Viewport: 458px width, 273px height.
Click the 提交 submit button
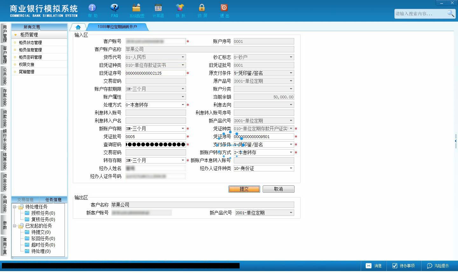click(x=244, y=189)
